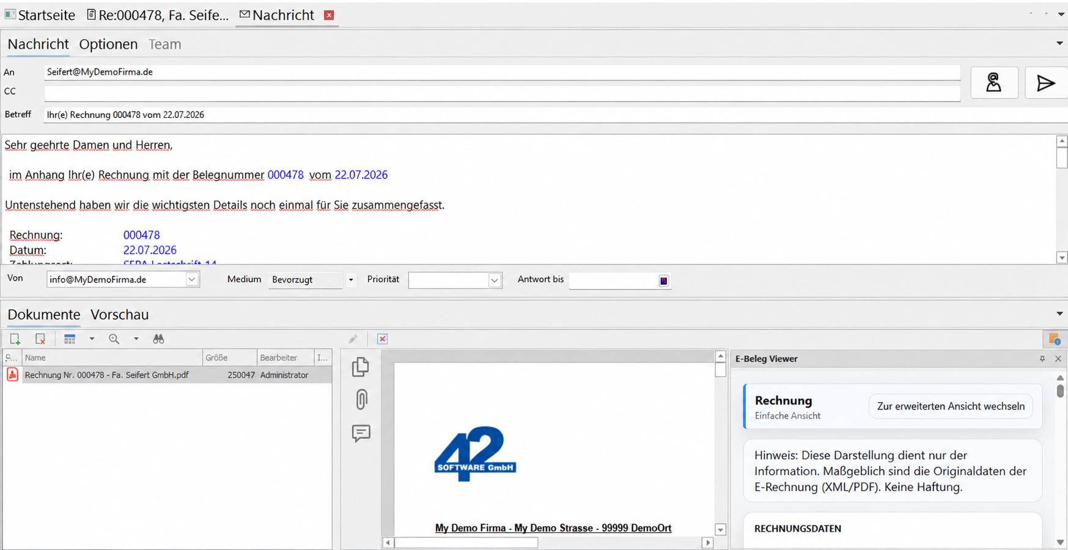
Task: Click Zur erweiterten Ansicht wechseln button
Action: (951, 406)
